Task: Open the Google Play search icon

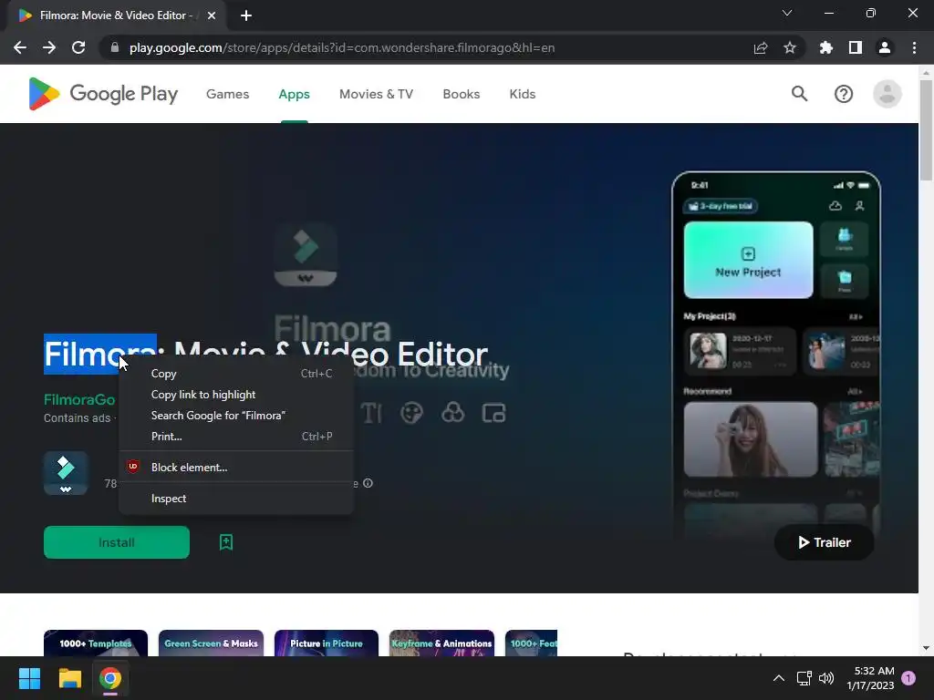Action: click(x=799, y=94)
